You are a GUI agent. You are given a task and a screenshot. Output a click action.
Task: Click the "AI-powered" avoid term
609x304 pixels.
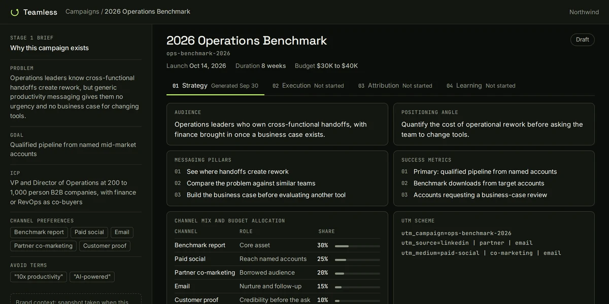92,277
